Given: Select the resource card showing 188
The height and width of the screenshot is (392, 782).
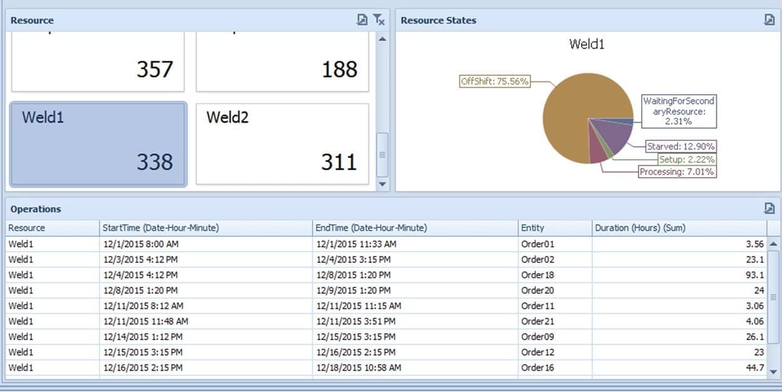Looking at the screenshot, I should pos(282,61).
